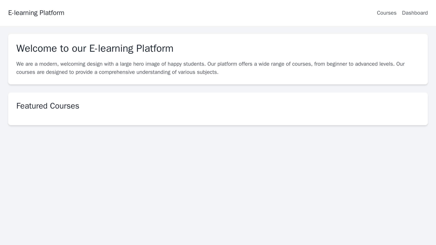Click the E-learning Platform brand title
This screenshot has height=245, width=436.
[36, 13]
